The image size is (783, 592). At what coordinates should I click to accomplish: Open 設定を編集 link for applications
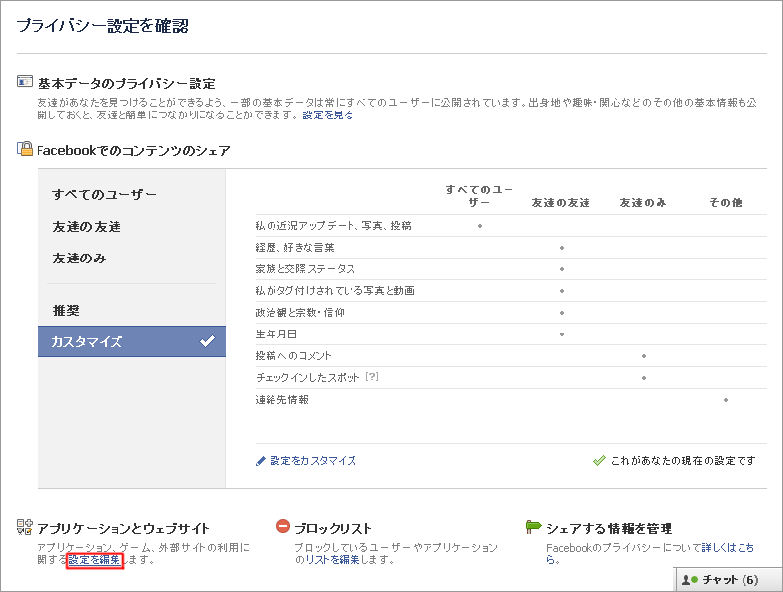[95, 560]
